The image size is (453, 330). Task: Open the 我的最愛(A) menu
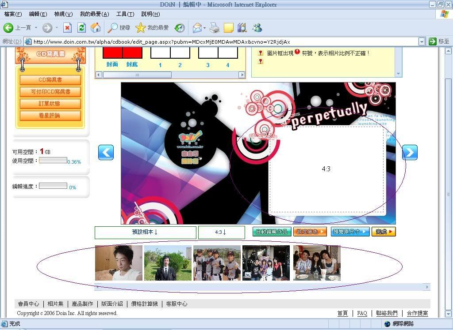pyautogui.click(x=94, y=14)
